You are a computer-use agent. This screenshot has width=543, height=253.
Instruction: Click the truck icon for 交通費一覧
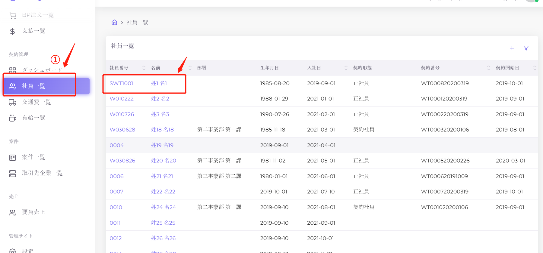point(12,102)
